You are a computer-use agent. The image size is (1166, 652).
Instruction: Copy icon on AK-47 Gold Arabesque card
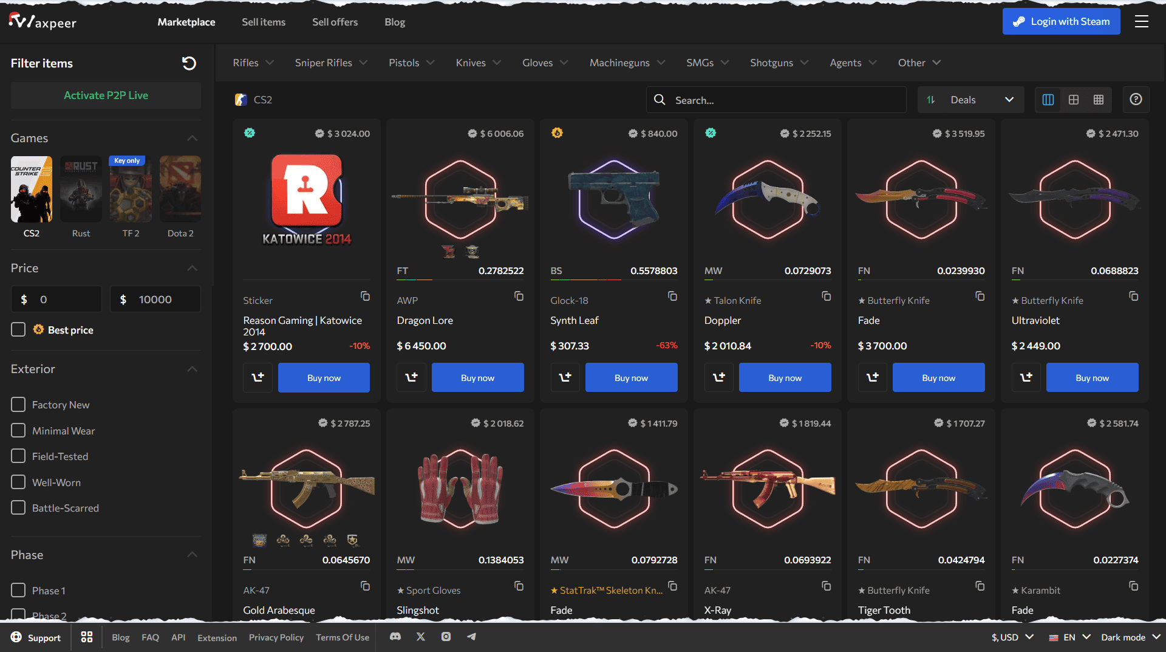click(x=365, y=586)
